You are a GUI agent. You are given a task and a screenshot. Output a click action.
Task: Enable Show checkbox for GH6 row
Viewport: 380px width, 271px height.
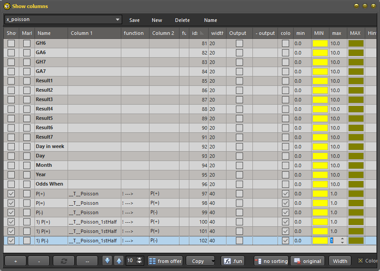pyautogui.click(x=11, y=43)
